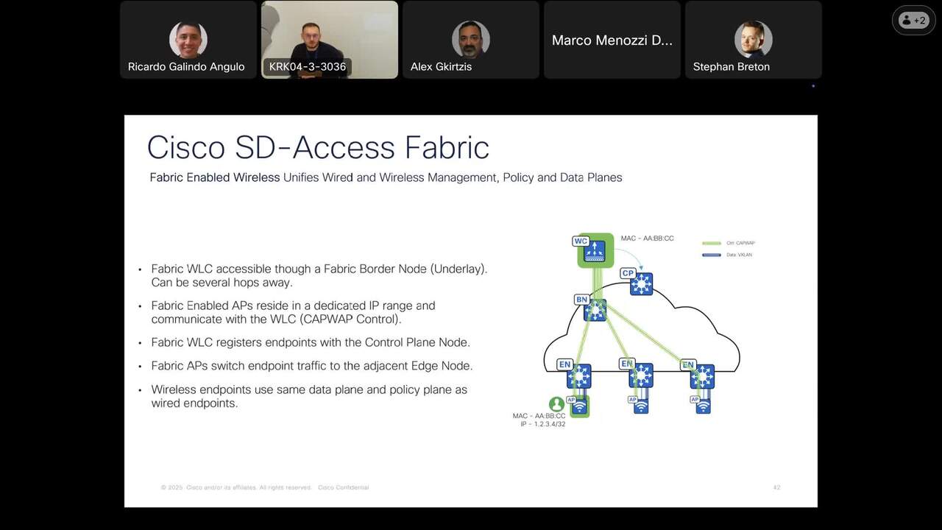The width and height of the screenshot is (942, 530).
Task: Click the green user endpoint icon
Action: (x=556, y=404)
